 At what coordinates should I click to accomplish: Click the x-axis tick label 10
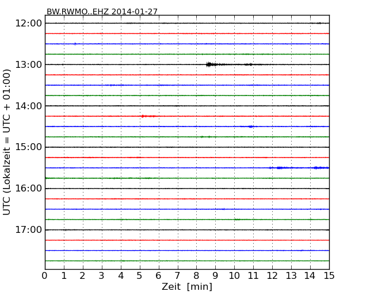pos(234,276)
